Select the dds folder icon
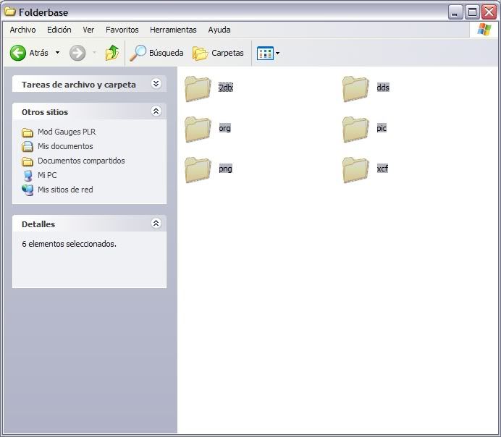Viewport: 501px width, 437px height. (355, 88)
